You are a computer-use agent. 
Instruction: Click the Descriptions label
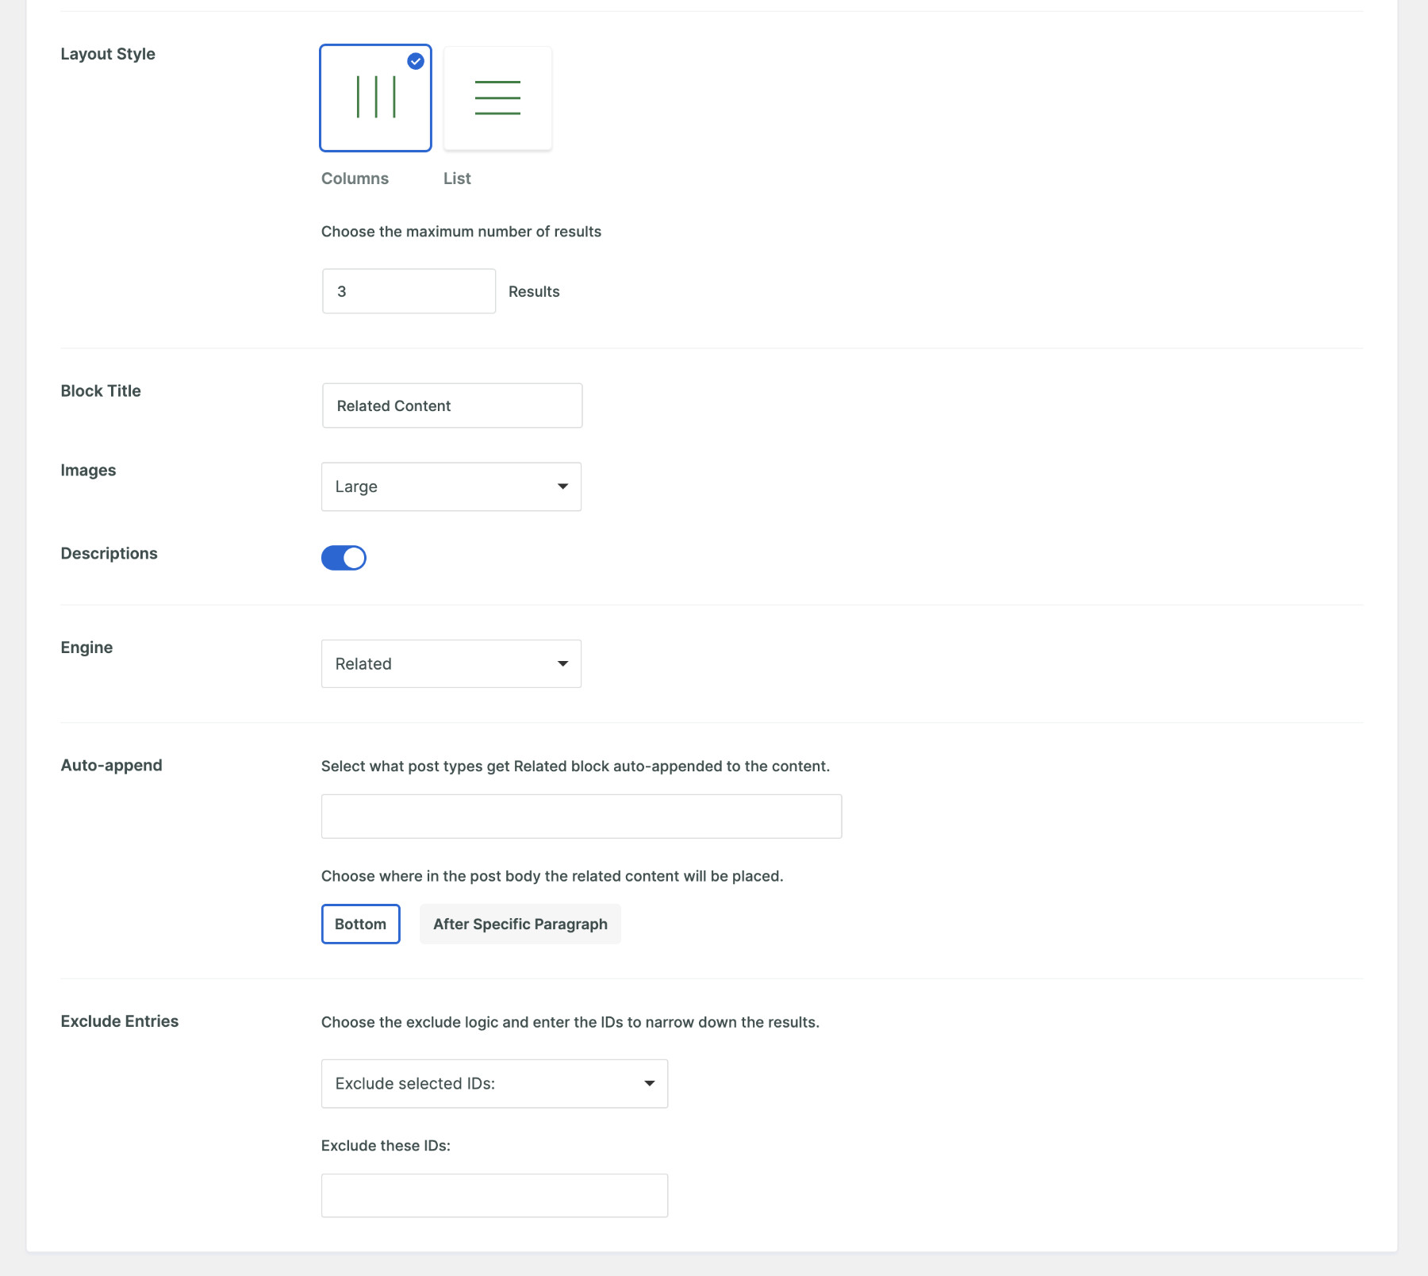109,553
